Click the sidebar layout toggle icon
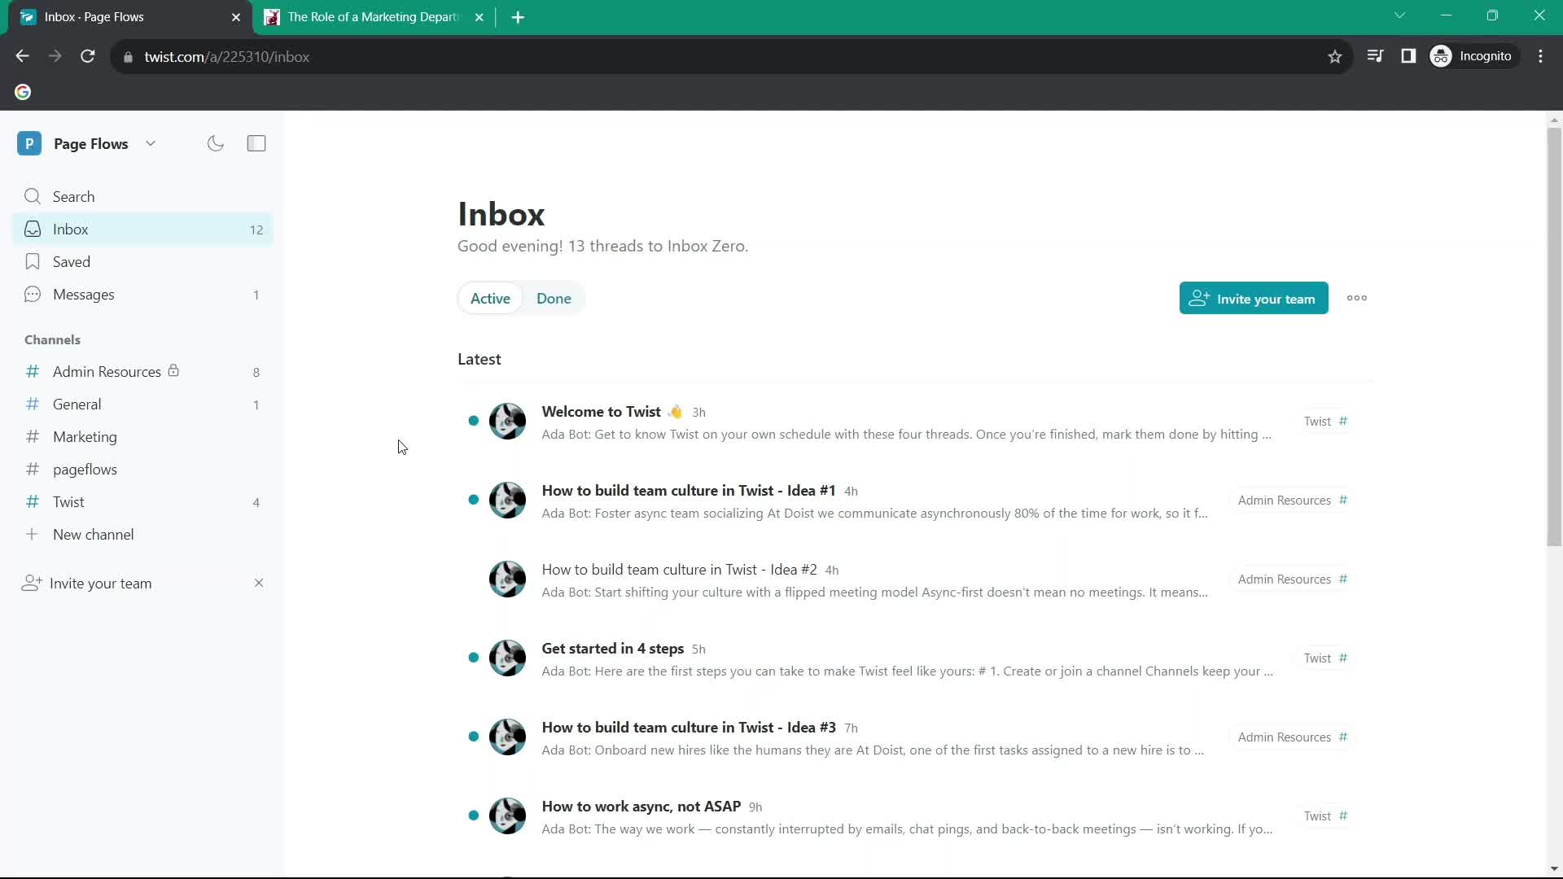 coord(256,142)
